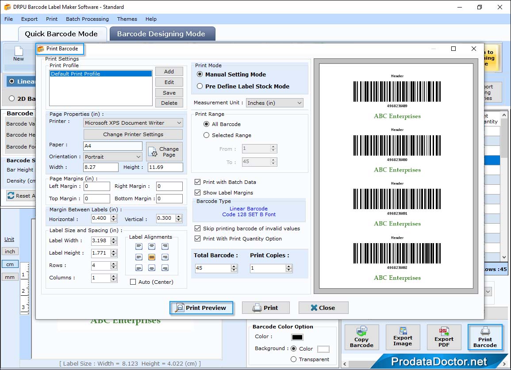Click top-left label alignment icon
The height and width of the screenshot is (370, 511).
click(139, 246)
